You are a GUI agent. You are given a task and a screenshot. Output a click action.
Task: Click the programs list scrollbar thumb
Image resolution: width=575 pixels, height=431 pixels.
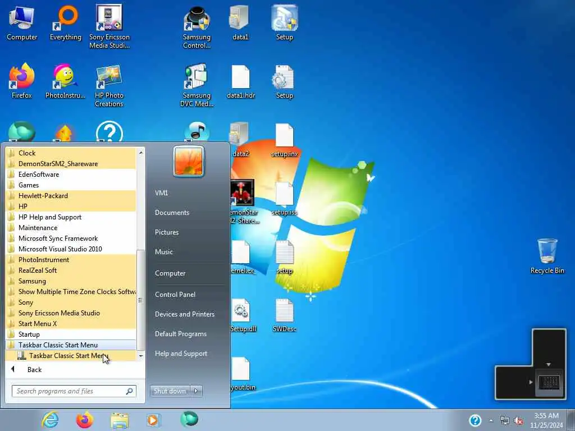tap(140, 300)
